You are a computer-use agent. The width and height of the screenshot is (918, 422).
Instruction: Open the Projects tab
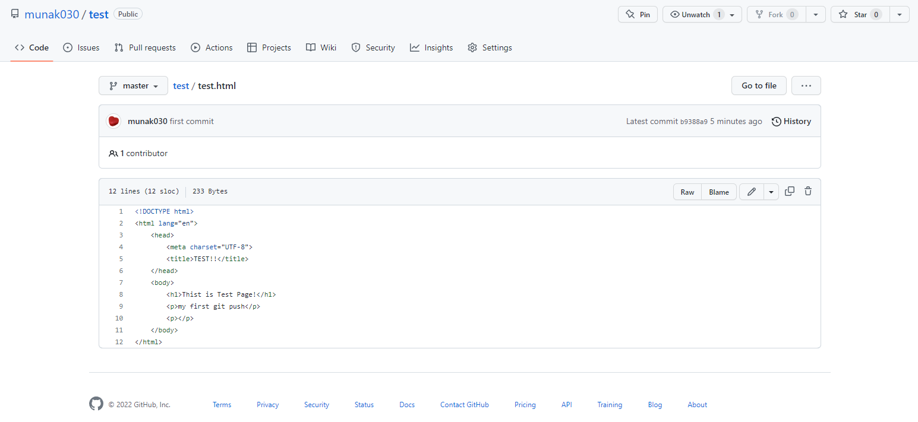(269, 47)
